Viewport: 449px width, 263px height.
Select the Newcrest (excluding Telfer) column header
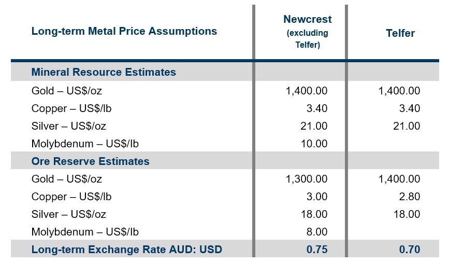[307, 32]
